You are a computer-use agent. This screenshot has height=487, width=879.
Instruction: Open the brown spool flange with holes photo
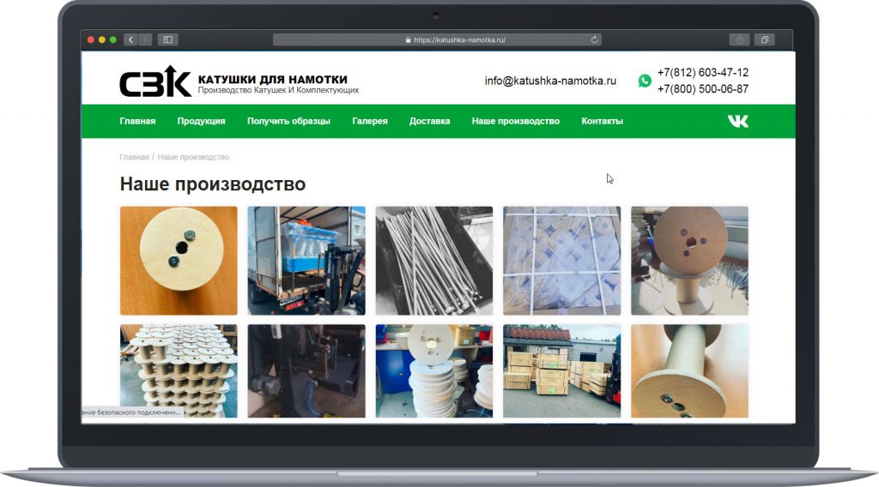pyautogui.click(x=689, y=261)
